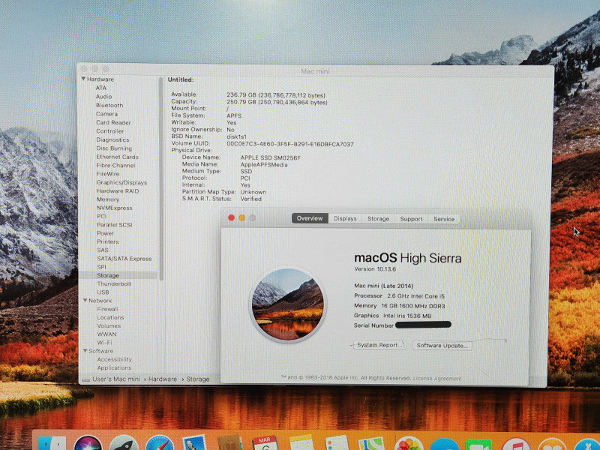Select USB in the sidebar
Viewport: 600px width, 450px height.
tap(103, 292)
